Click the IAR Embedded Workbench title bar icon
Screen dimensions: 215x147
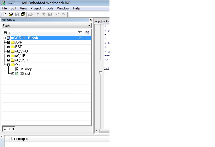tap(3, 3)
